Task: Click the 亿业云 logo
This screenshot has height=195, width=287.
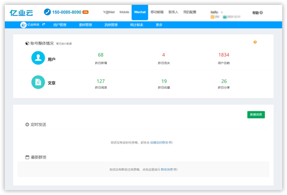Action: 21,13
